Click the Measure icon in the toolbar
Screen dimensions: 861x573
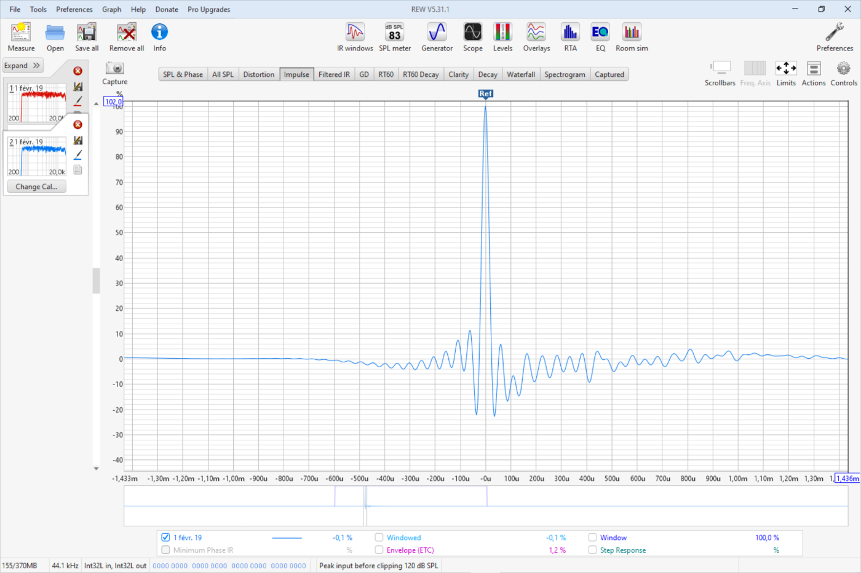[x=21, y=36]
